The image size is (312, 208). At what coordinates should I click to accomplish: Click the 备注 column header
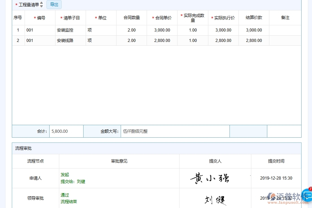285,17
